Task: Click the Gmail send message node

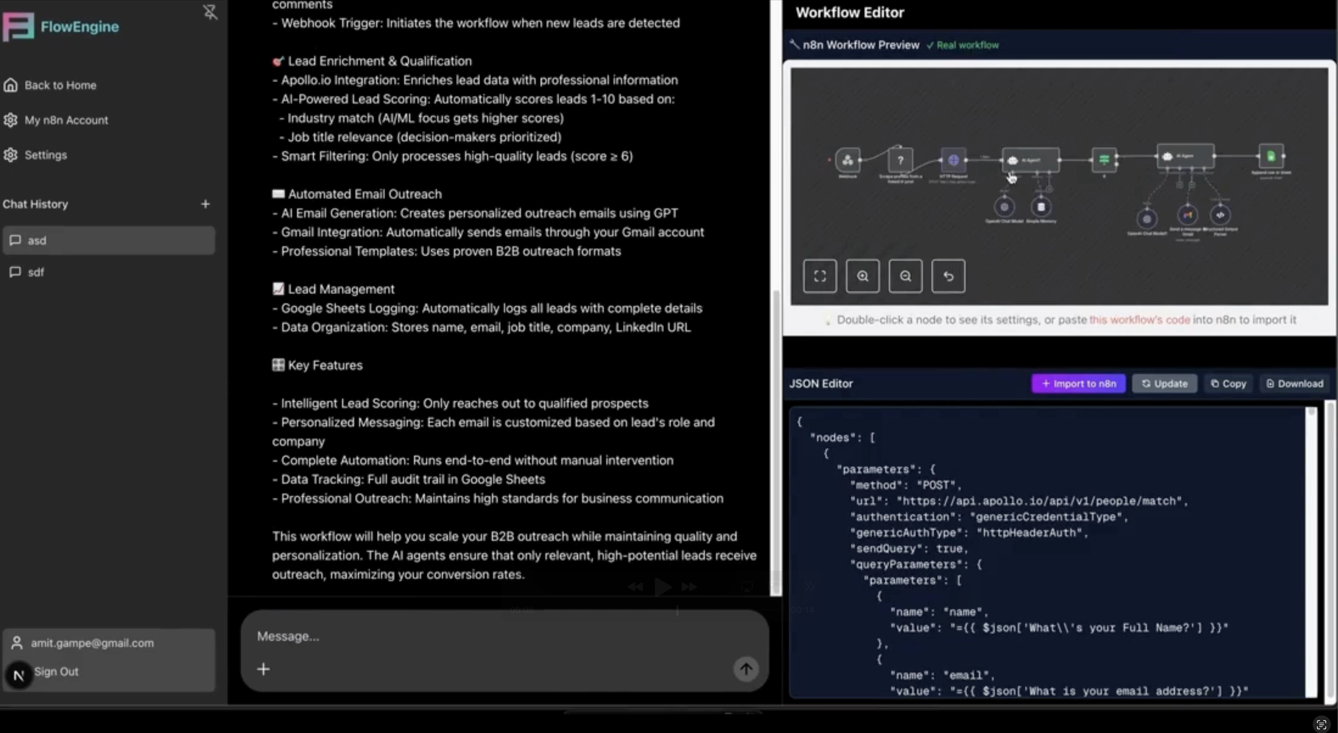Action: pos(1187,214)
